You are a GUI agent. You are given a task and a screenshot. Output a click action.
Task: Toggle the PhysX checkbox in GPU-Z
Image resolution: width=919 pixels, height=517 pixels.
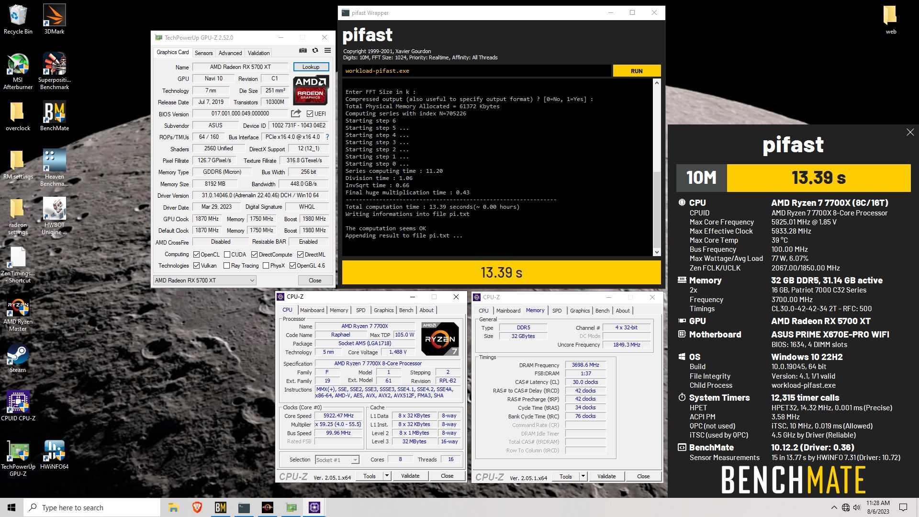click(x=266, y=266)
